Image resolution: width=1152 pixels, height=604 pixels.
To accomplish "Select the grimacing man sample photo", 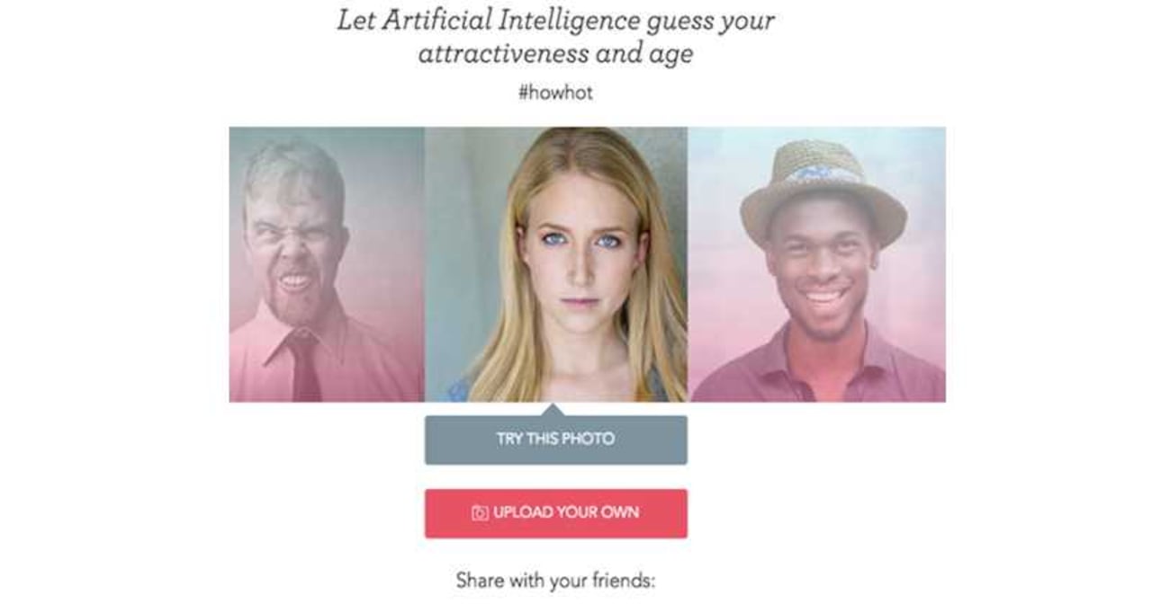I will pyautogui.click(x=327, y=264).
